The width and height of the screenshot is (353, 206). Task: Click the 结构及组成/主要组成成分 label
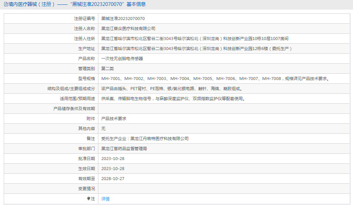(71, 89)
